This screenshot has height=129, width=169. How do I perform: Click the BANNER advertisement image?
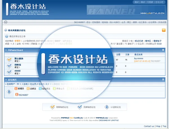click(126, 10)
